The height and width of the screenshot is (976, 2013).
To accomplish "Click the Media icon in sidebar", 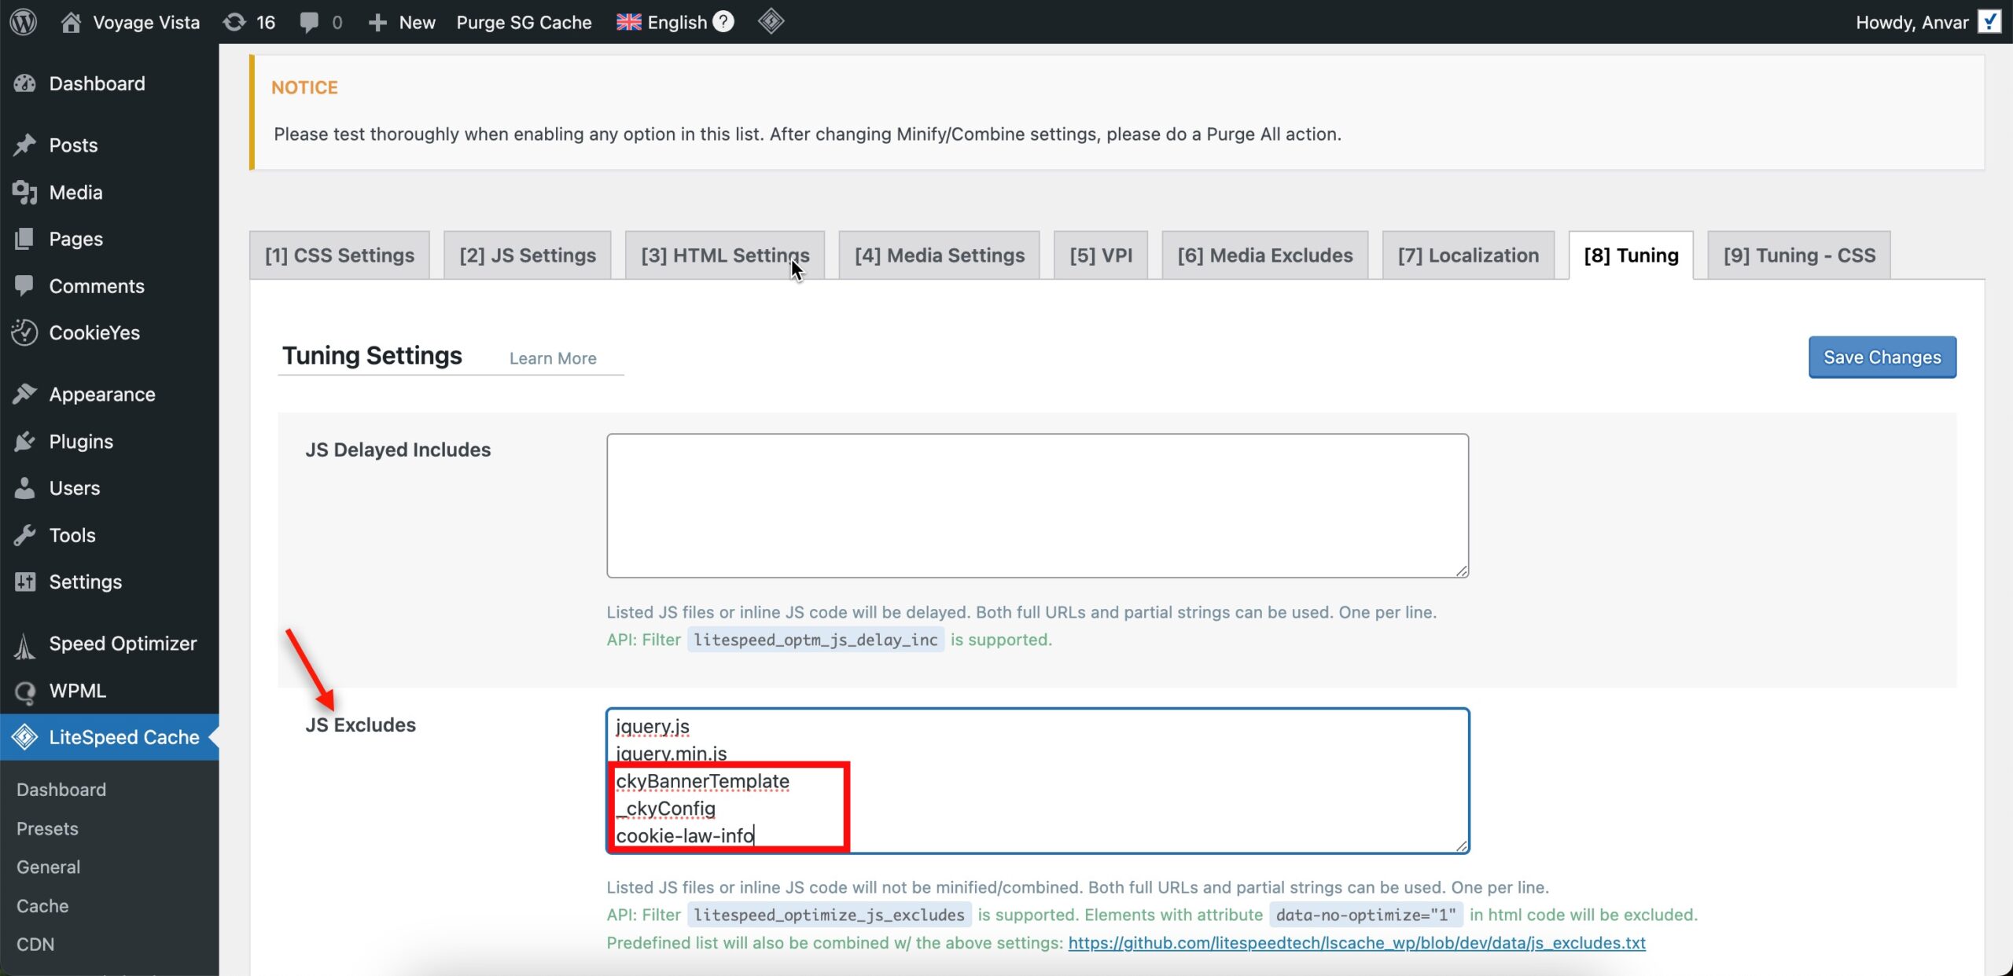I will point(25,193).
